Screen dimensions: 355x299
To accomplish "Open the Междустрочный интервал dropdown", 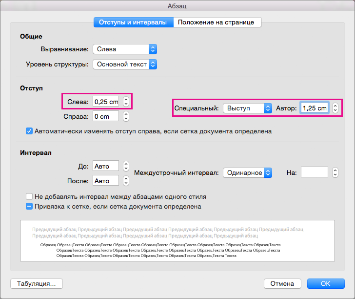I will (247, 172).
